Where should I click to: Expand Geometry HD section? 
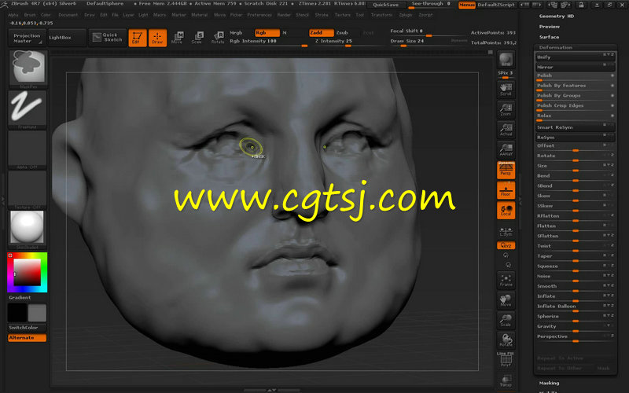[x=557, y=16]
